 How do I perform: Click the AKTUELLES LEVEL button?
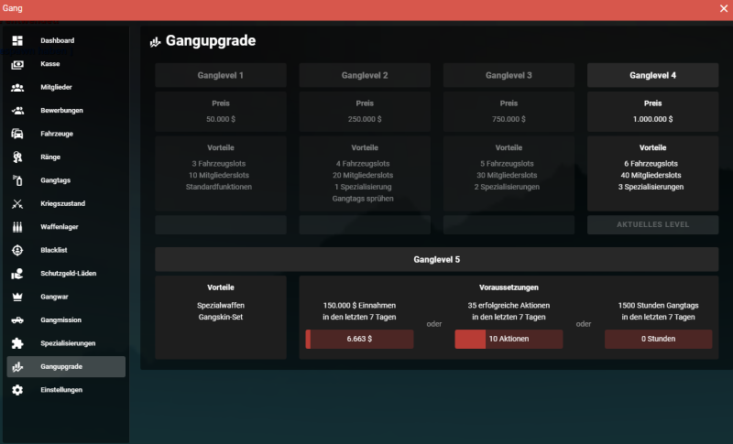coord(652,224)
